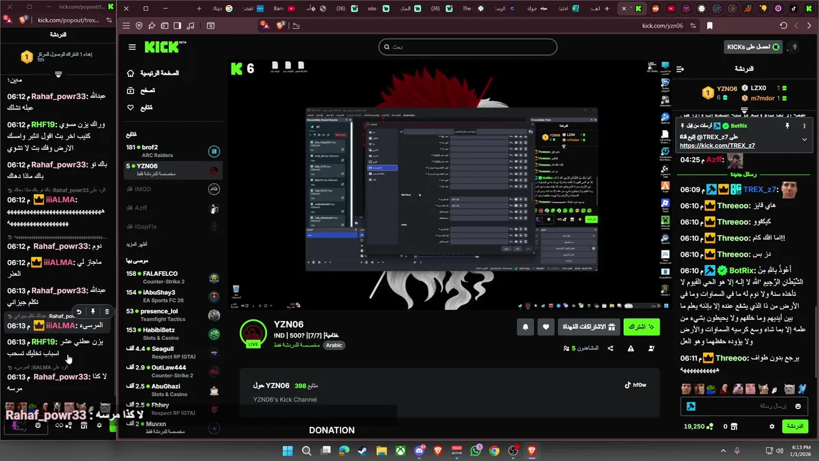
Task: Click the report warning-triangle icon
Action: pyautogui.click(x=631, y=348)
